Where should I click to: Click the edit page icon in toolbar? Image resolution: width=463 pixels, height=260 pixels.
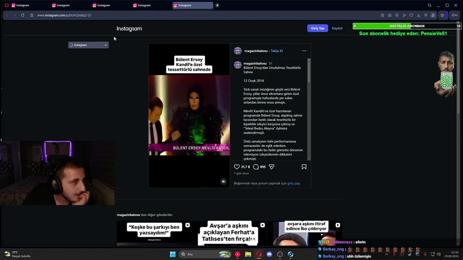click(382, 15)
